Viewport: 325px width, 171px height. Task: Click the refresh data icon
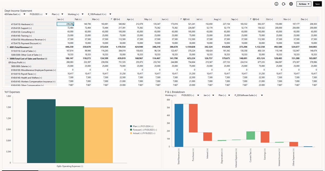pyautogui.click(x=284, y=4)
